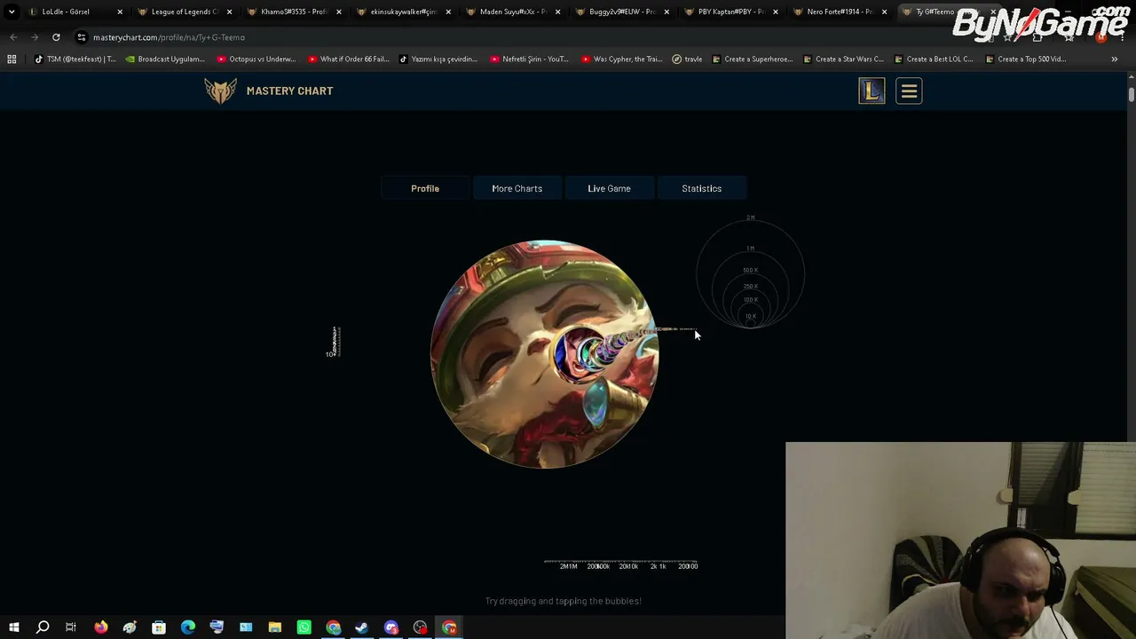Go back using the browser back arrow
The width and height of the screenshot is (1136, 639).
(x=13, y=37)
